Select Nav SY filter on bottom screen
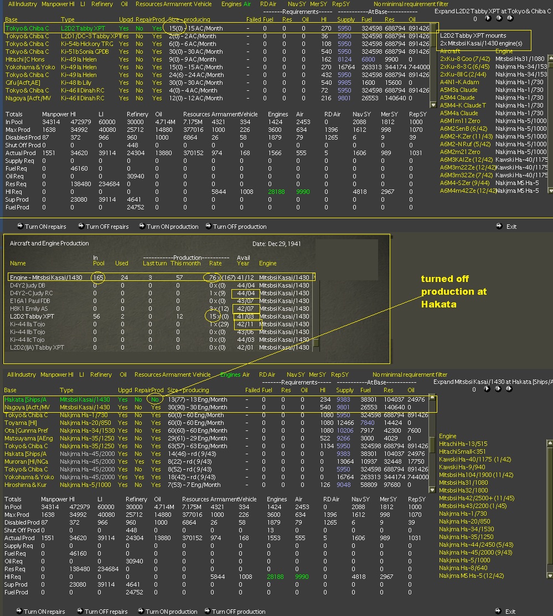Viewport: 553px width, 616px height. (296, 374)
